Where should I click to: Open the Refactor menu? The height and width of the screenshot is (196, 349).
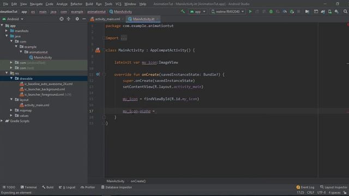coord(76,4)
